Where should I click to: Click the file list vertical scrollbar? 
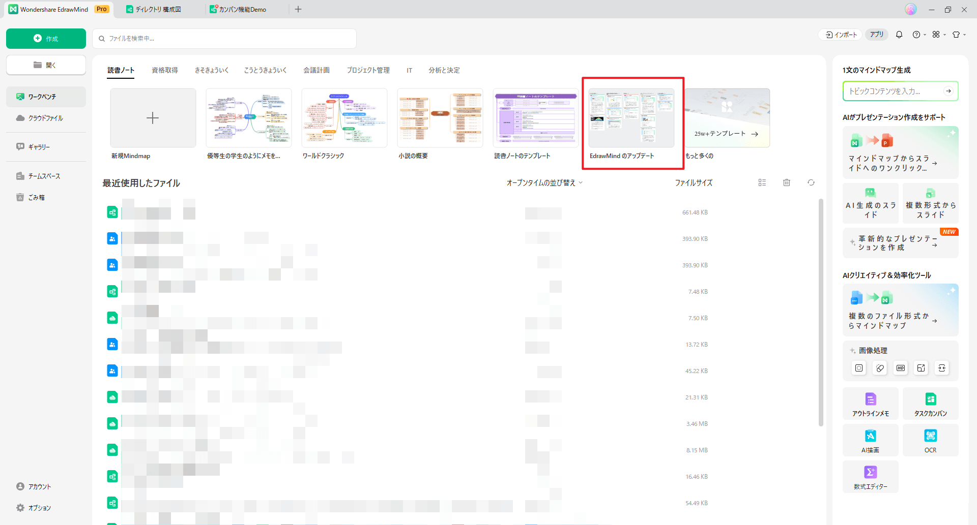(x=821, y=313)
